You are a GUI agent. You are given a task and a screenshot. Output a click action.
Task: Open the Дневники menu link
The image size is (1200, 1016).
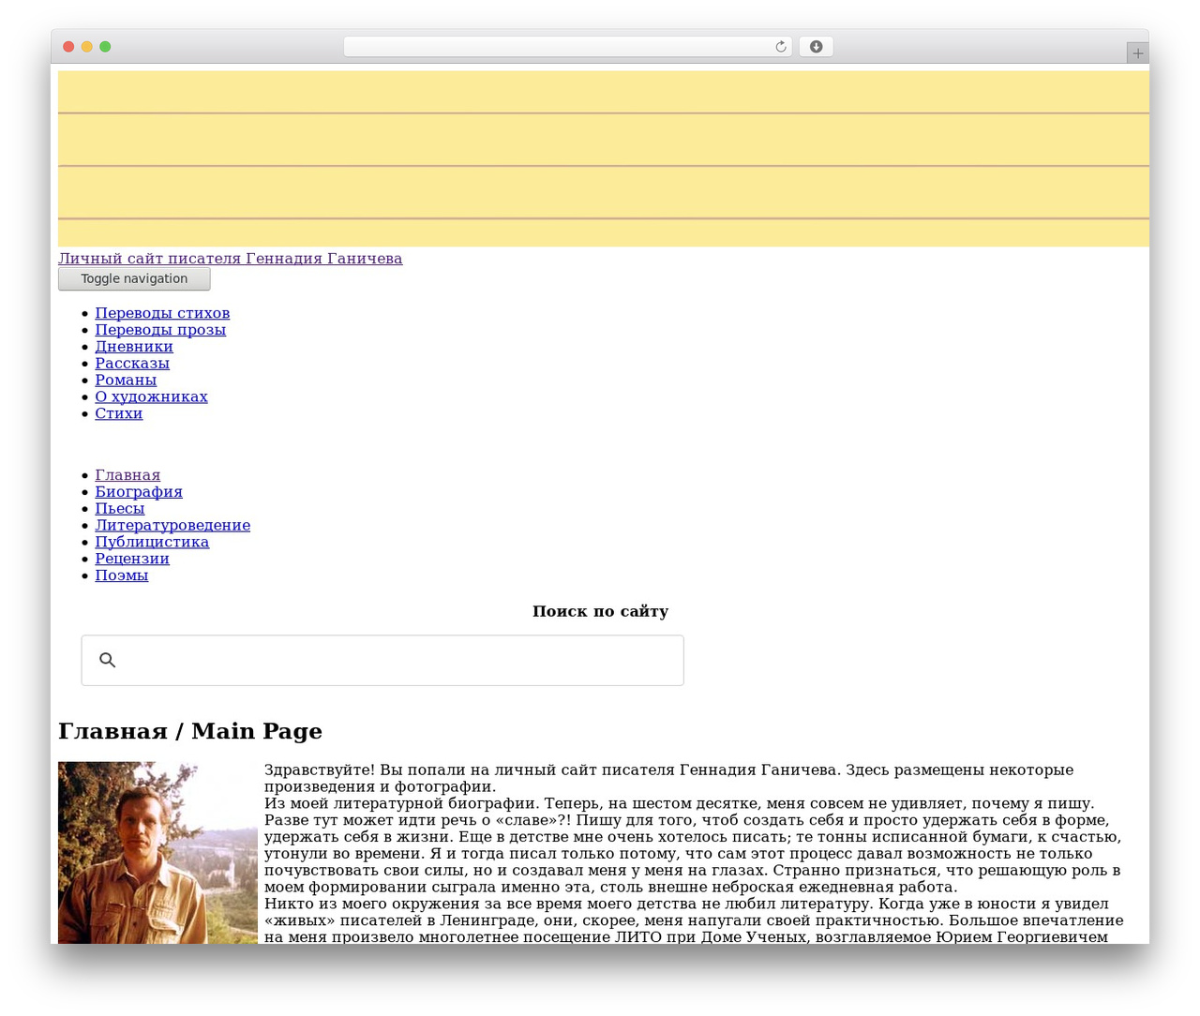(134, 347)
